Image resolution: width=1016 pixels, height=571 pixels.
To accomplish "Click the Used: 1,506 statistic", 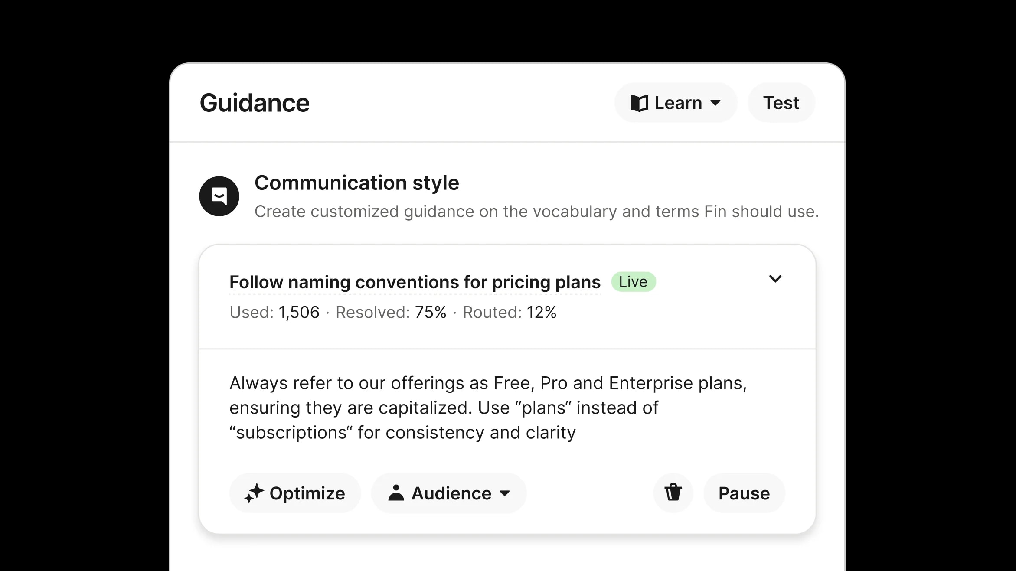I will pos(274,312).
